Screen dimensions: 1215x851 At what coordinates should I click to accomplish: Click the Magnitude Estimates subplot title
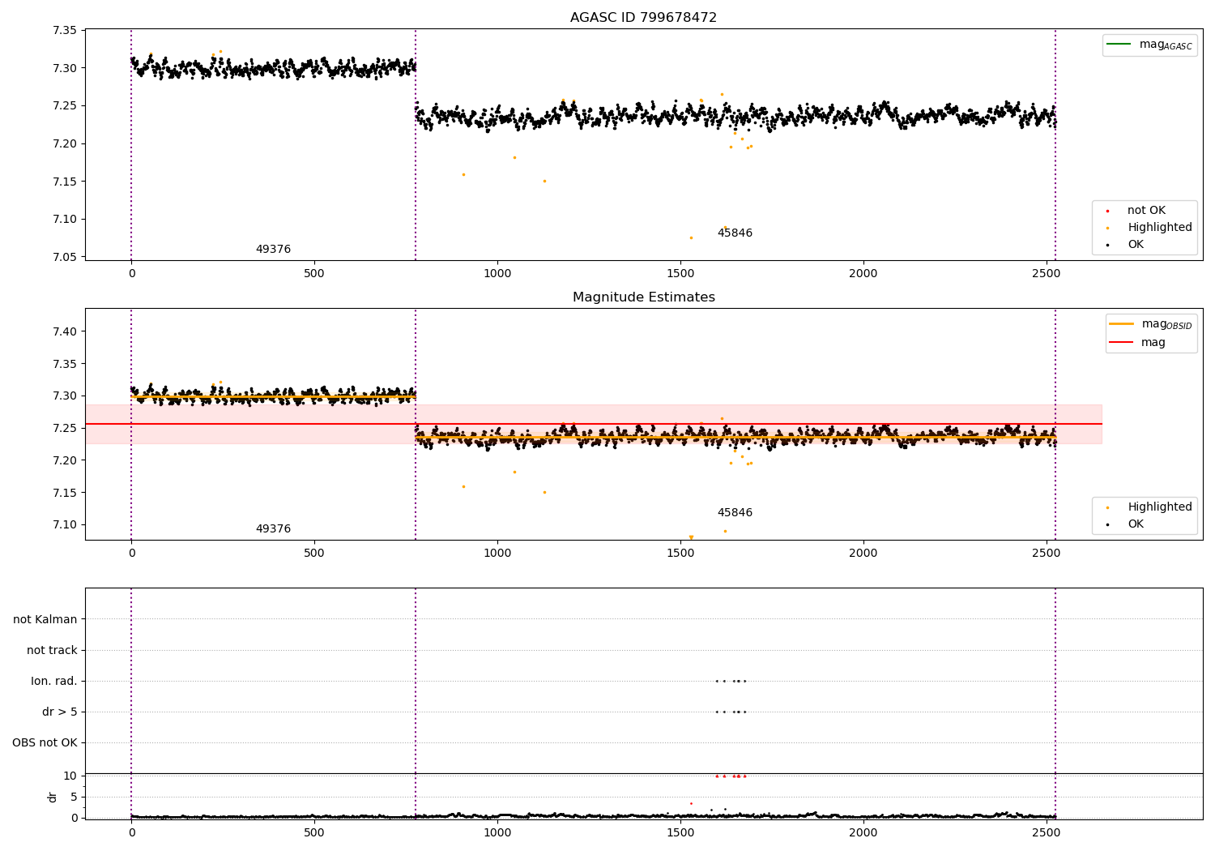[643, 297]
